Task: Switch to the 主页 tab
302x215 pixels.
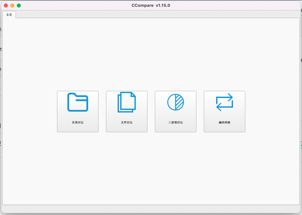Action: coord(9,15)
